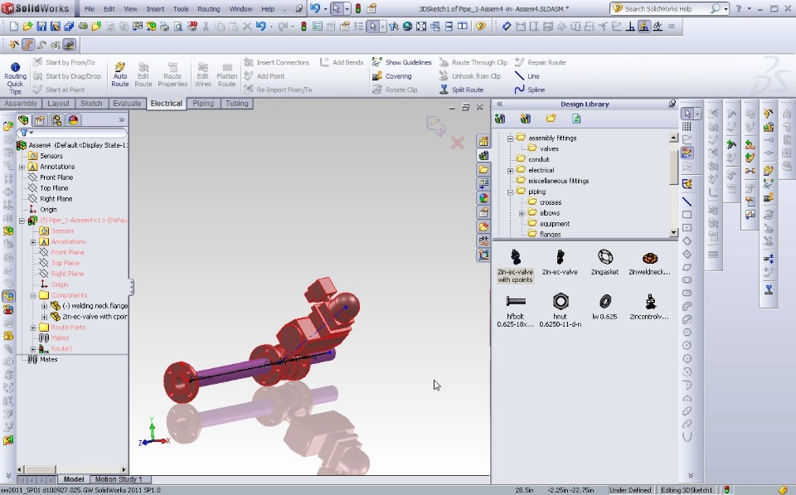
Task: Open the DisplayManager tab icon
Action: point(73,120)
